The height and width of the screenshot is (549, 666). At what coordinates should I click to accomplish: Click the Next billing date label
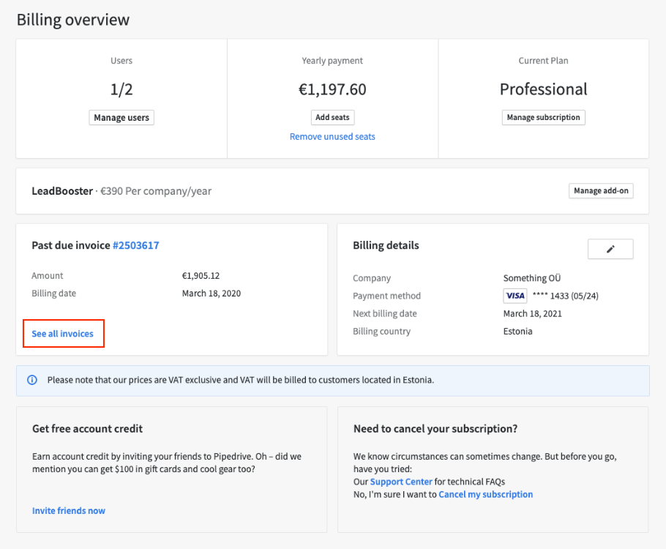click(x=385, y=313)
